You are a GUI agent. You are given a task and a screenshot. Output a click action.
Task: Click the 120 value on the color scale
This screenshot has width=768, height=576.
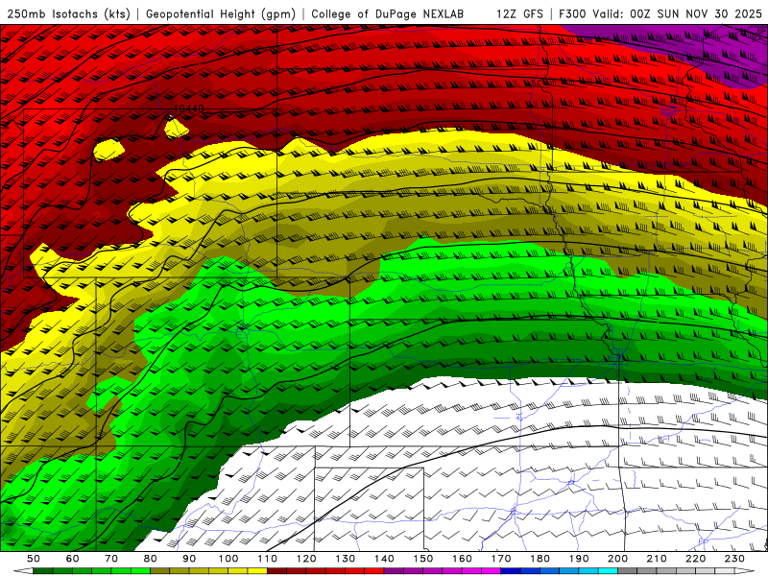point(306,559)
